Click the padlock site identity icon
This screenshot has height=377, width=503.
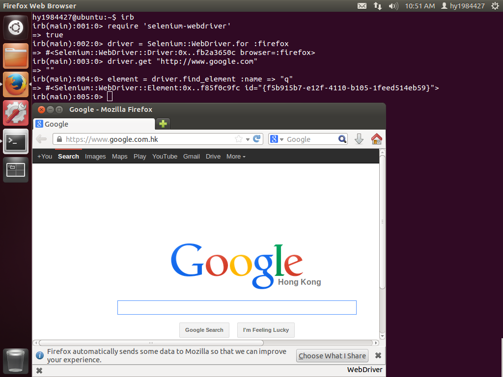pos(59,139)
